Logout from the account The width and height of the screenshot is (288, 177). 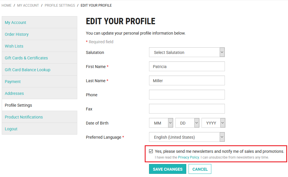pos(11,129)
